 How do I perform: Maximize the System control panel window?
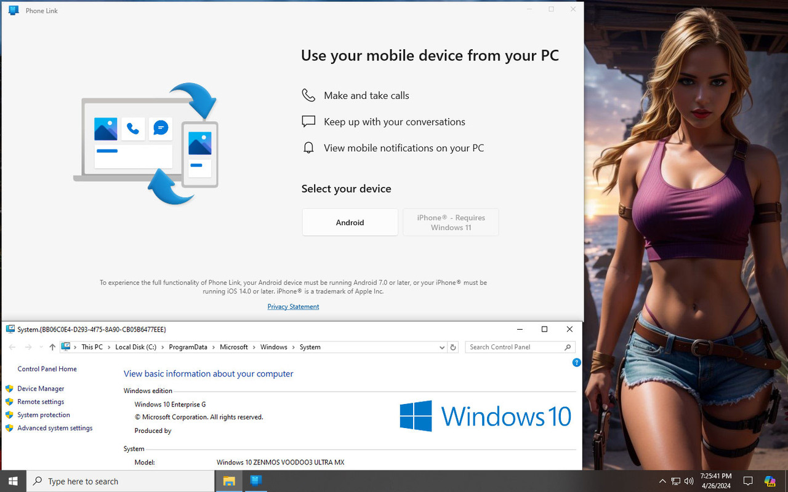[x=544, y=329]
